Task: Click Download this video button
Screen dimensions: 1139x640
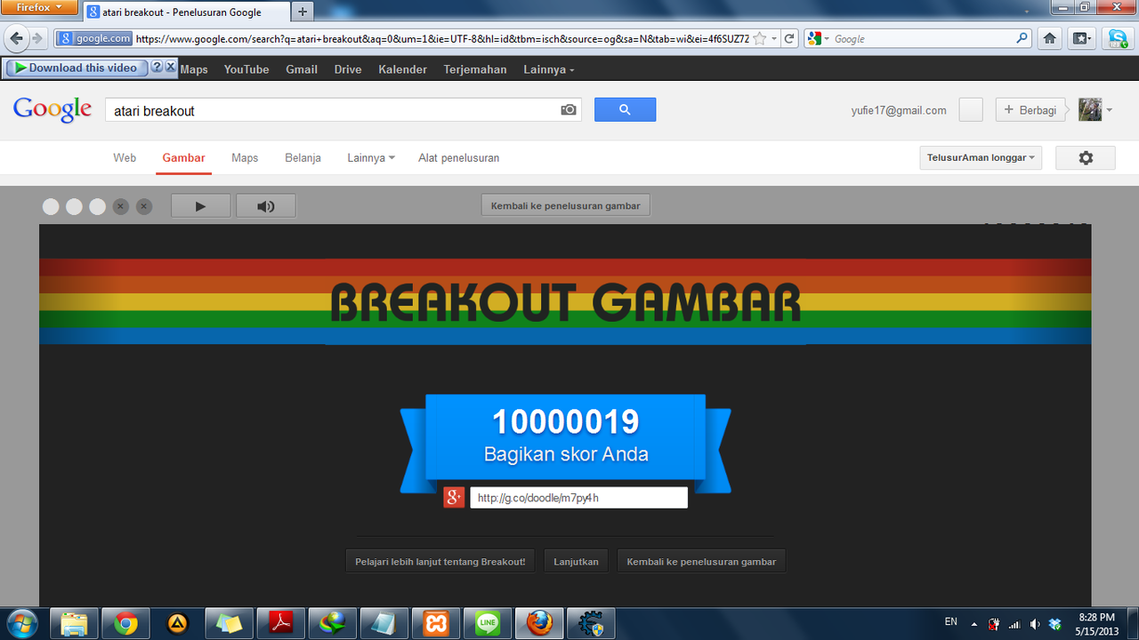Action: pyautogui.click(x=77, y=68)
